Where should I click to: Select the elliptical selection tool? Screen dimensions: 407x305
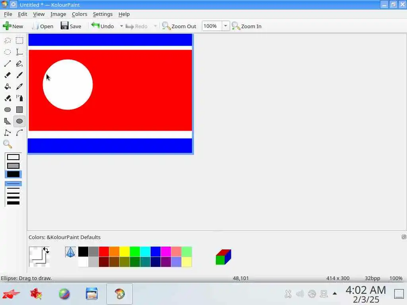coord(8,52)
